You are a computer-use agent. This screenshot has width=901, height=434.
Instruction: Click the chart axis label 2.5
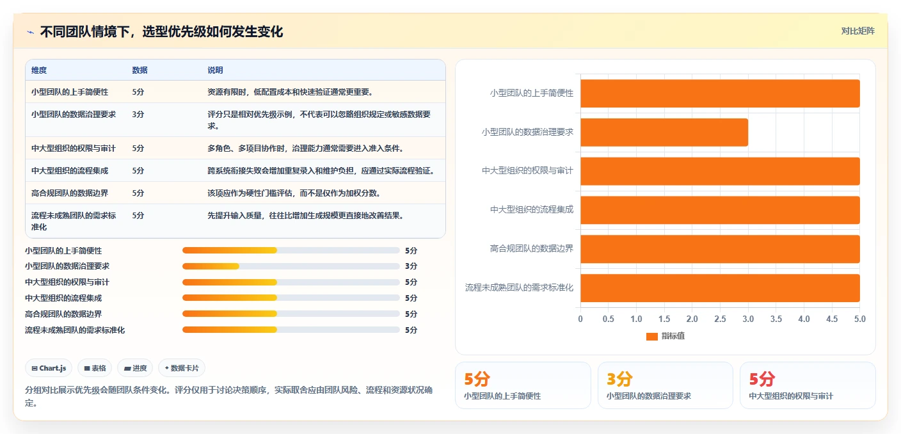720,319
